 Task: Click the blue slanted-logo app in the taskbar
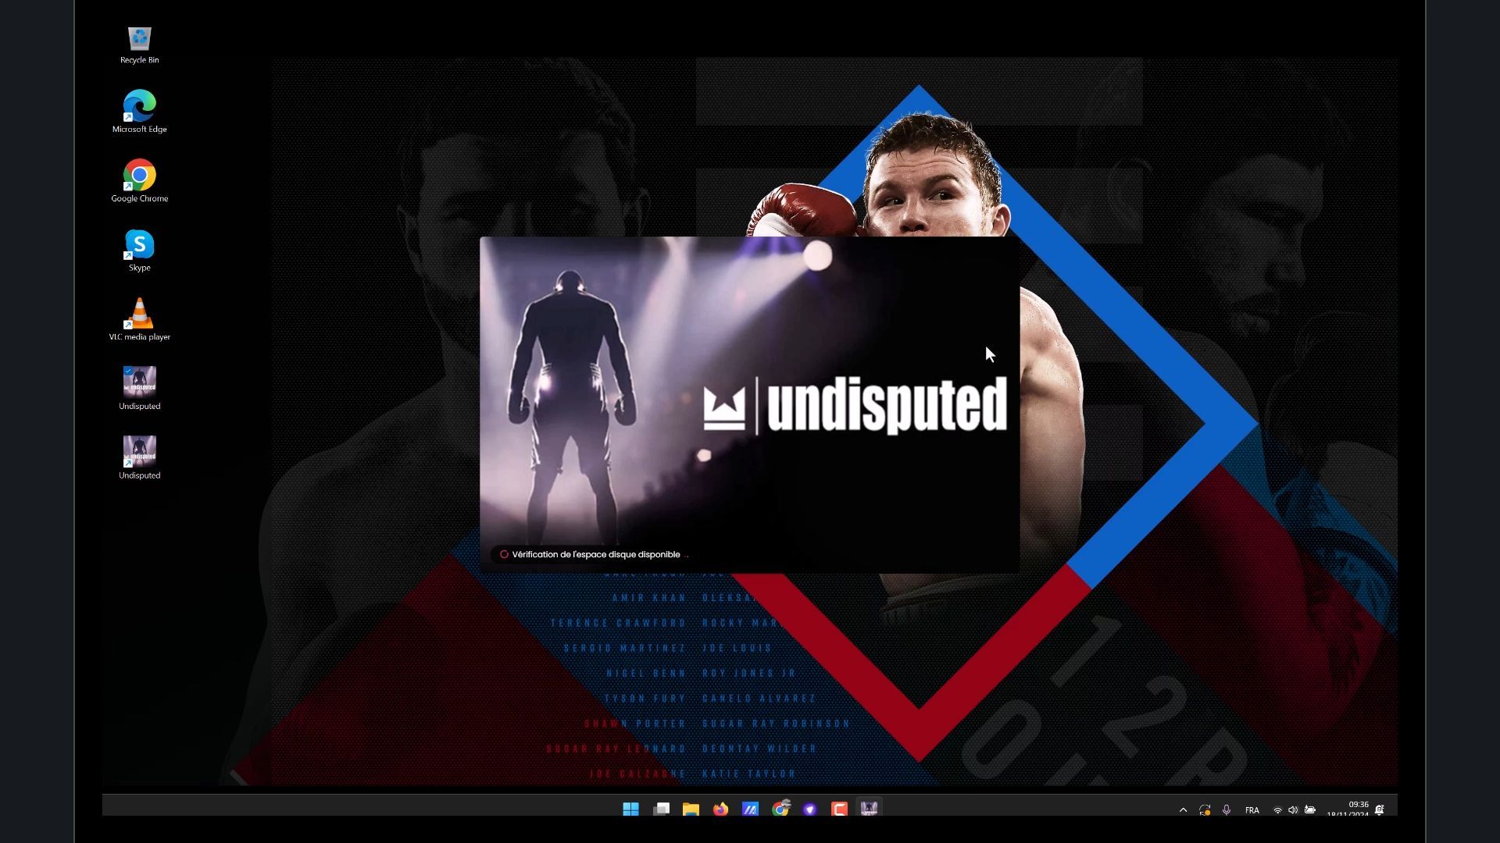750,809
